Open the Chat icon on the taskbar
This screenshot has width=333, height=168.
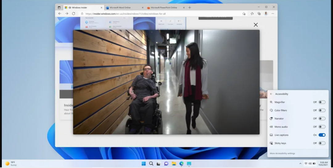tap(166, 163)
